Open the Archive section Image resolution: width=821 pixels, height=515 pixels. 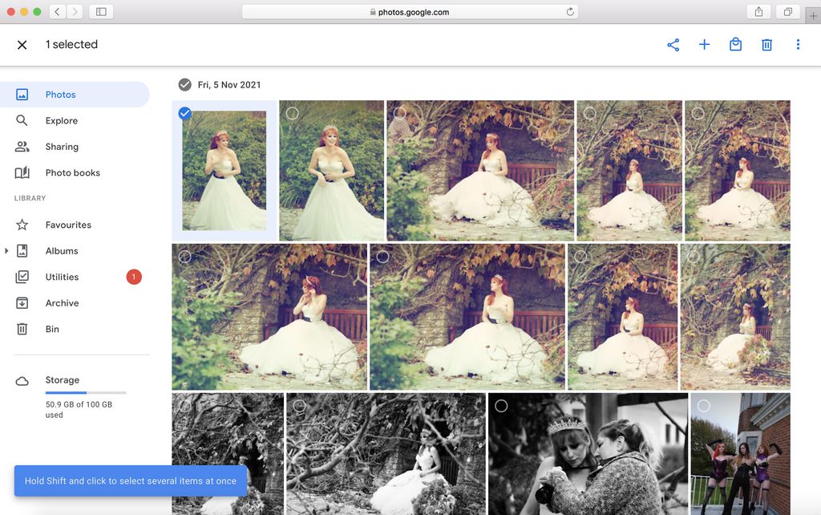(62, 302)
